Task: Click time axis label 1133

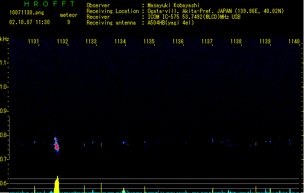Action: click(x=91, y=41)
